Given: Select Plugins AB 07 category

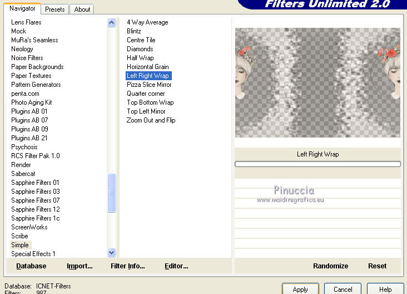Looking at the screenshot, I should [29, 120].
